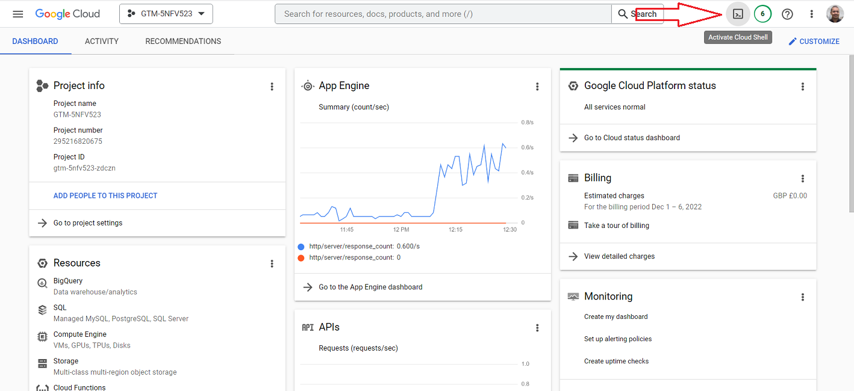854x391 pixels.
Task: Open top bar more options menu
Action: click(812, 14)
